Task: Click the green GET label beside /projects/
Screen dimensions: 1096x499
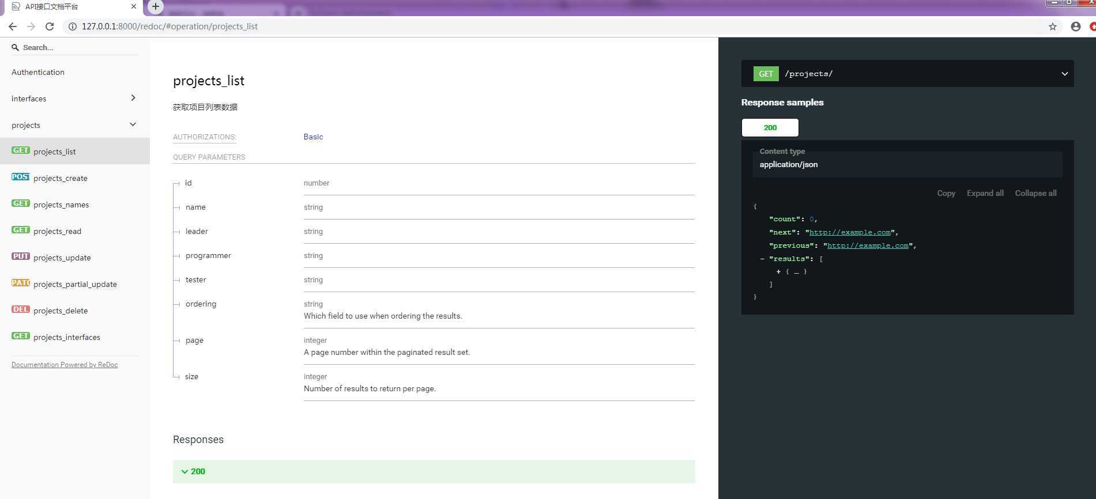Action: click(766, 74)
